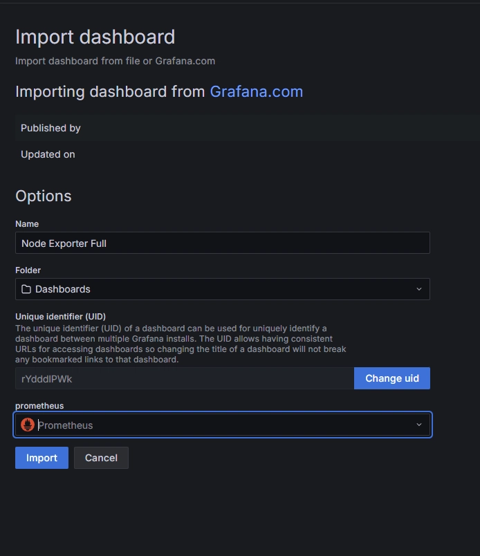480x556 pixels.
Task: Click the Options section heading
Action: (x=44, y=196)
